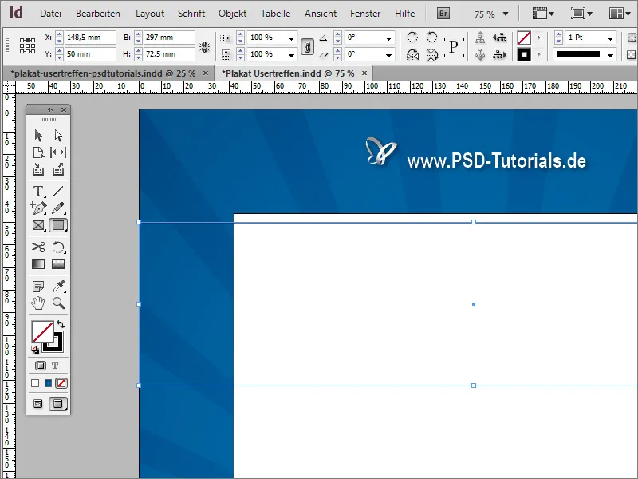The height and width of the screenshot is (479, 638).
Task: Select the Rectangle tool
Action: tap(58, 225)
